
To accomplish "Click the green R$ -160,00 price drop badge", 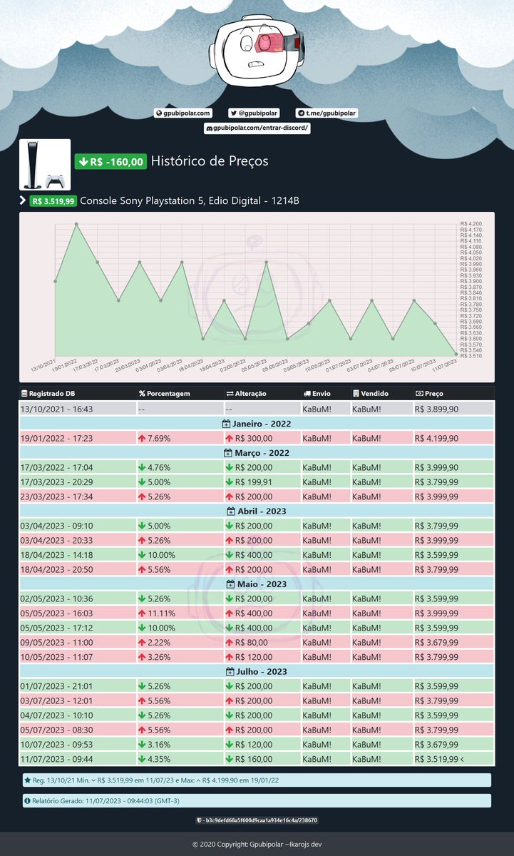I will click(x=110, y=162).
